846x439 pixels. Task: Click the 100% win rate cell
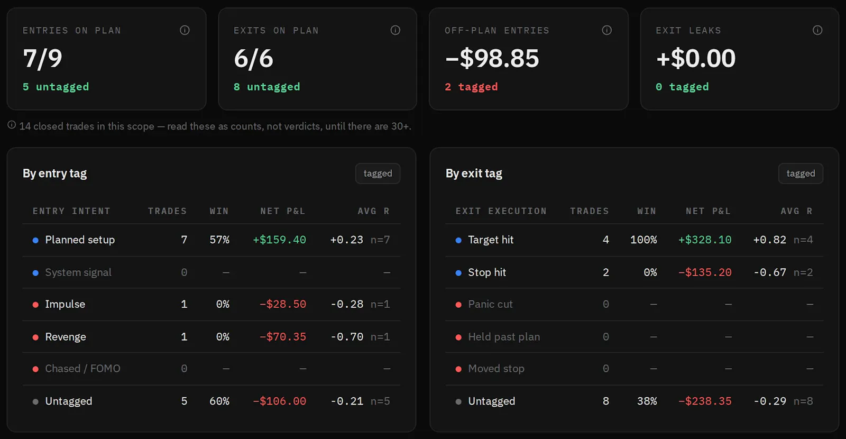click(643, 240)
